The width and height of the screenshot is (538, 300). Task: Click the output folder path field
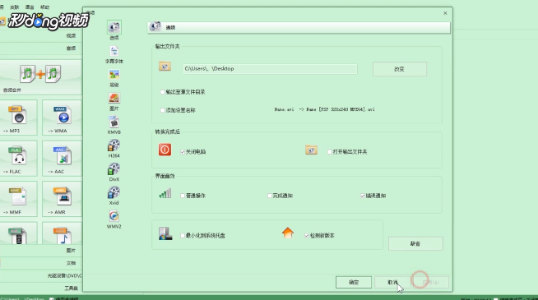point(270,68)
